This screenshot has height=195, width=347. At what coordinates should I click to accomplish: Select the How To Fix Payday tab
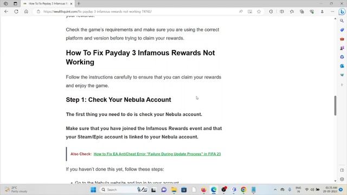[46, 4]
